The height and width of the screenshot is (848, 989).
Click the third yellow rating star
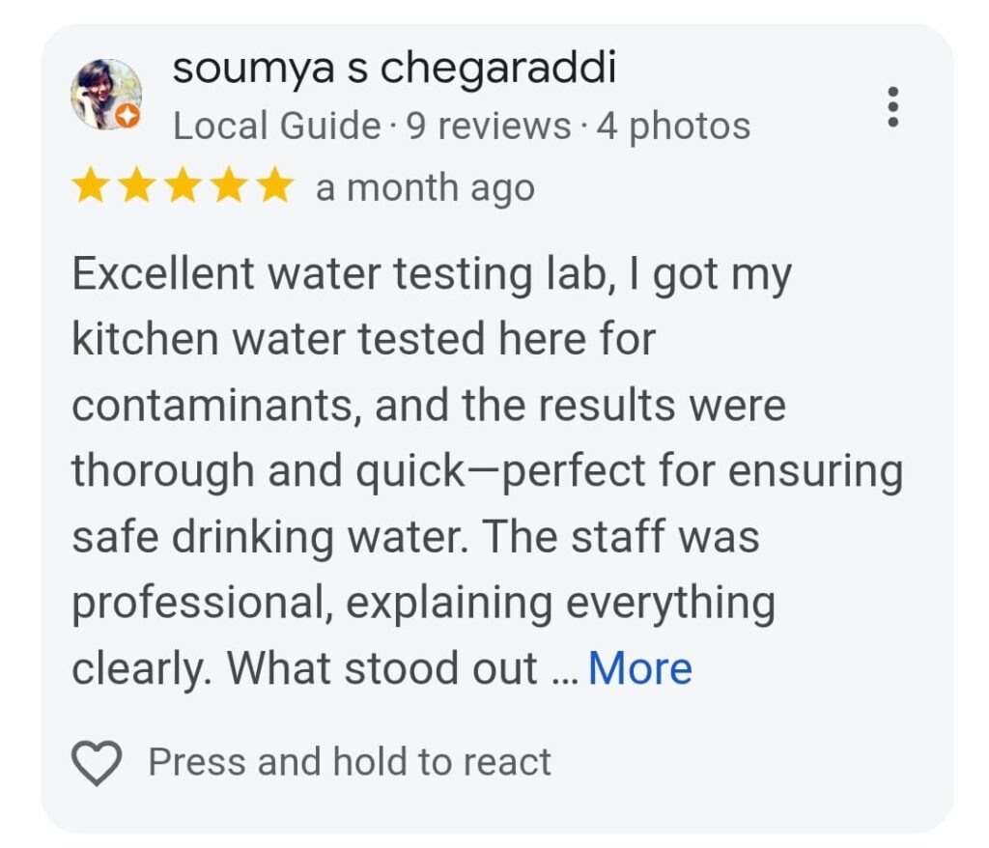coord(184,186)
